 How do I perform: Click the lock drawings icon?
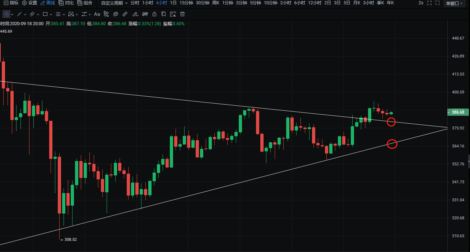[154, 14]
